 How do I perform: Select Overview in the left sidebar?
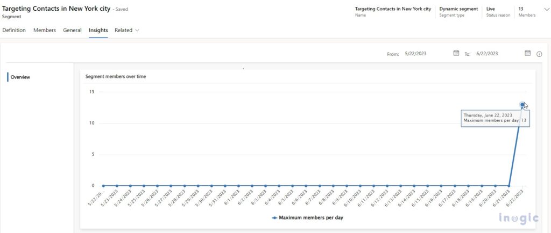click(x=20, y=77)
